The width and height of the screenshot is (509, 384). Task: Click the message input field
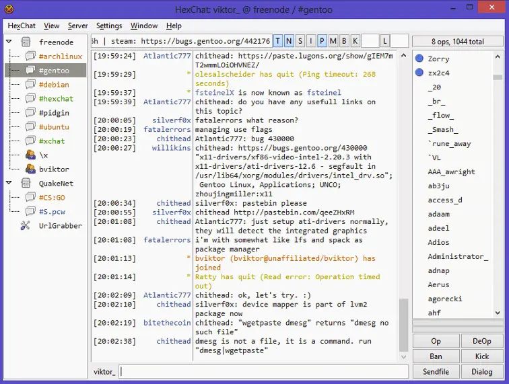click(x=263, y=371)
